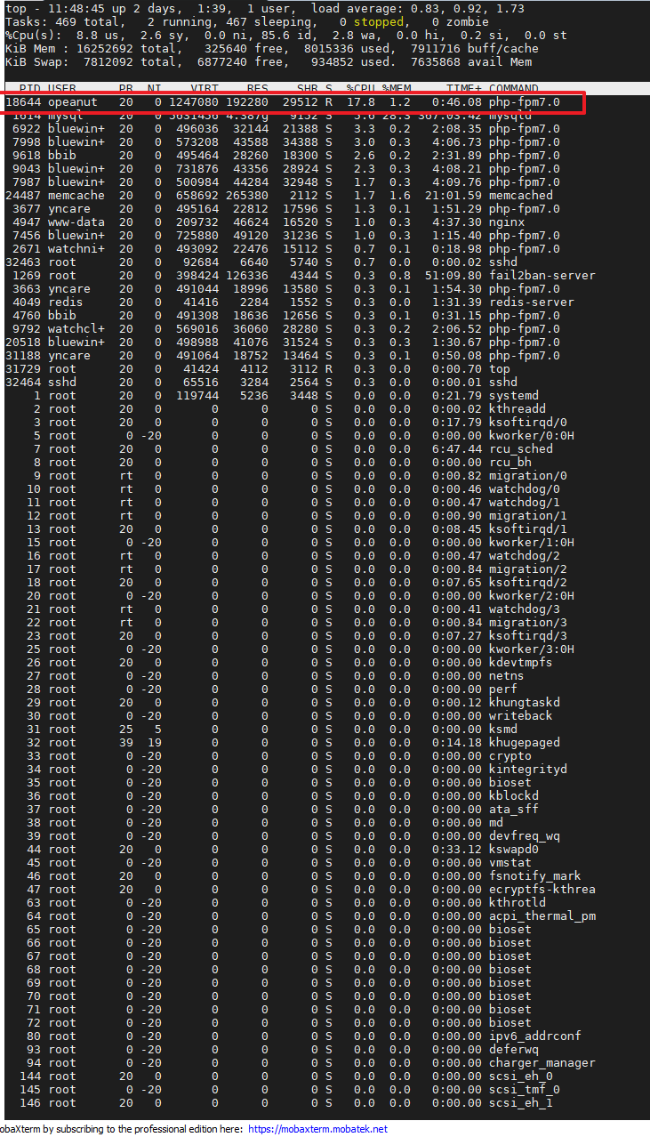Click the PID column header
Screen dimensions: 650x1137
29,89
